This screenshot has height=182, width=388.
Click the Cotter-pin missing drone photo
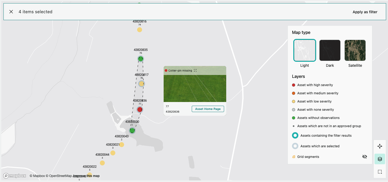coord(195,88)
